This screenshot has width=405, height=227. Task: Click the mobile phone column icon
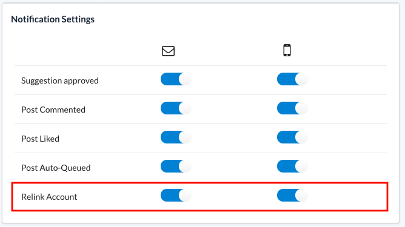coord(287,50)
